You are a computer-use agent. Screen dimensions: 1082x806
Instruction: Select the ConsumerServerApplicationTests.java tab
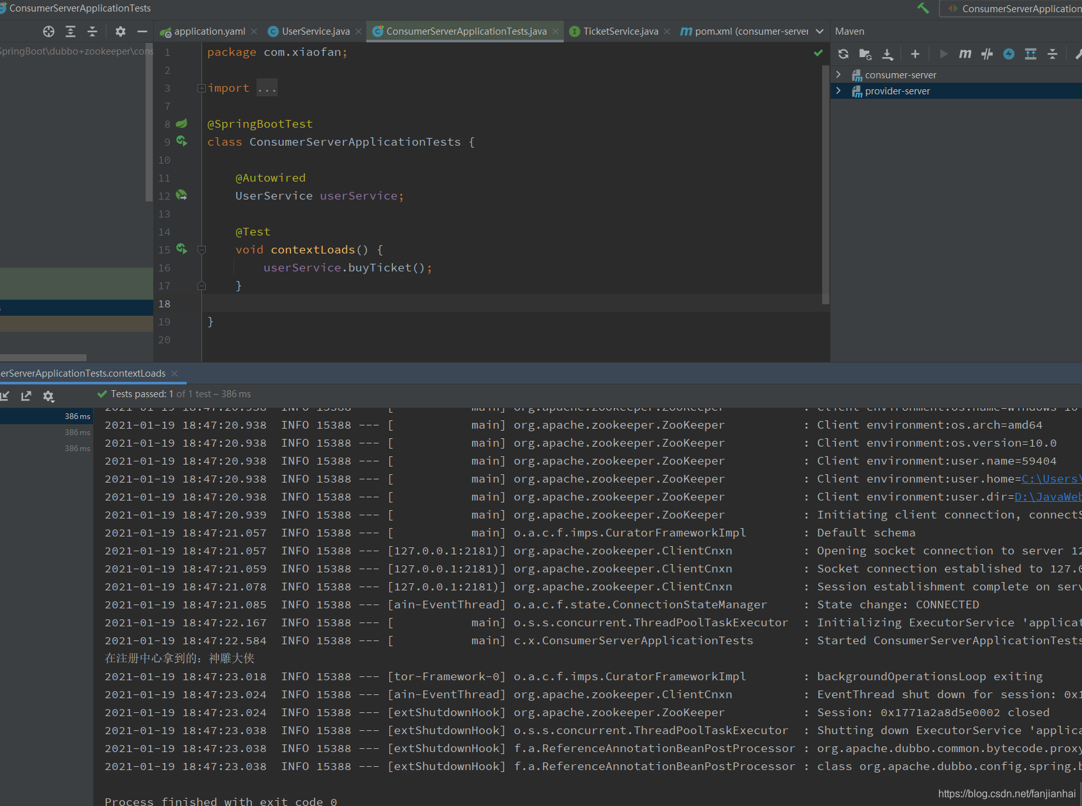[x=466, y=31]
